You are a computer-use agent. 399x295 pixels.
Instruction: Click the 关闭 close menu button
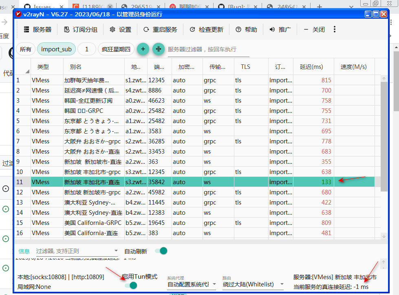click(314, 29)
